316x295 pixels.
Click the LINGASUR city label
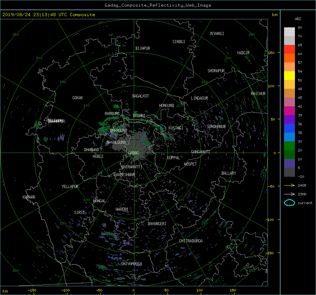199,98
